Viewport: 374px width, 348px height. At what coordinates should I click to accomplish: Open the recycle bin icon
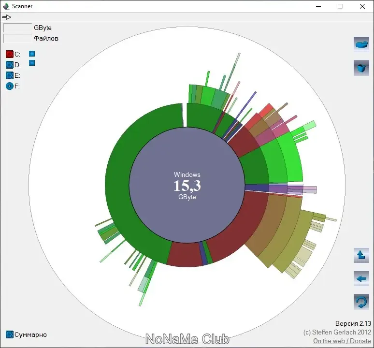pos(361,68)
